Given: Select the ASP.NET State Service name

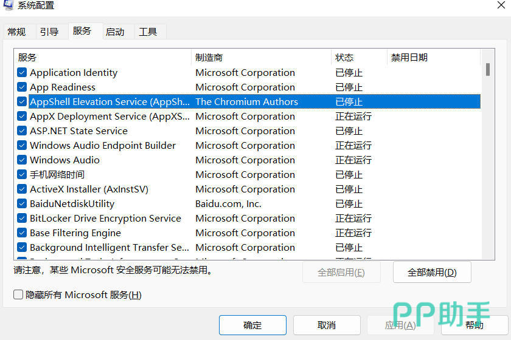Looking at the screenshot, I should [79, 131].
